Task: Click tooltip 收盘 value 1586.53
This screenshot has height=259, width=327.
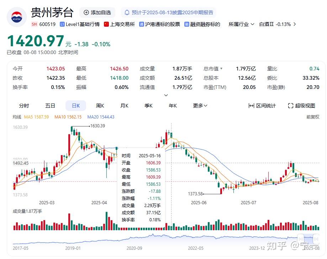Action: point(153,170)
